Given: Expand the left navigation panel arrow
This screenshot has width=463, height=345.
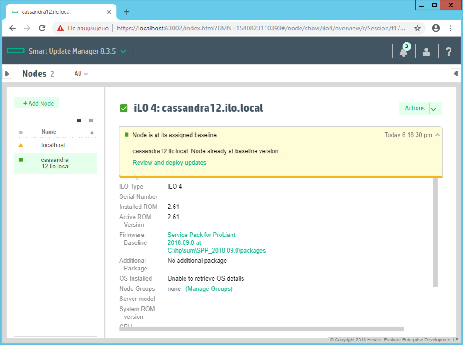Looking at the screenshot, I should [6, 73].
